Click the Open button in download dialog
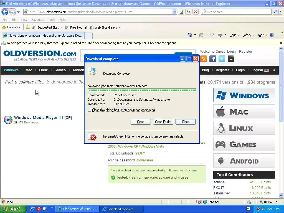The image size is (284, 213). click(x=141, y=122)
